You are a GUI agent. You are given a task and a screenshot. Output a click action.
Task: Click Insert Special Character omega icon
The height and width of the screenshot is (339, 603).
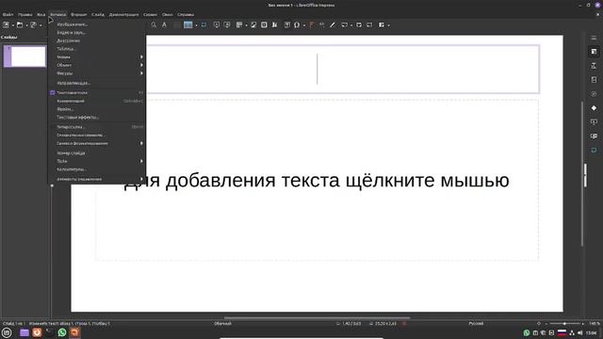(297, 25)
